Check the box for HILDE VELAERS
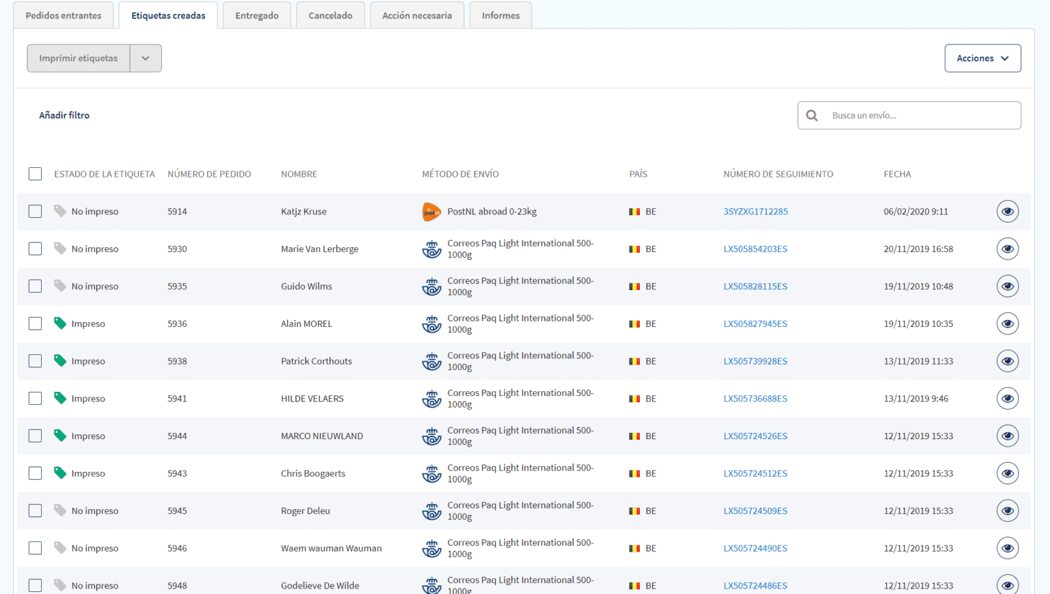 point(36,399)
